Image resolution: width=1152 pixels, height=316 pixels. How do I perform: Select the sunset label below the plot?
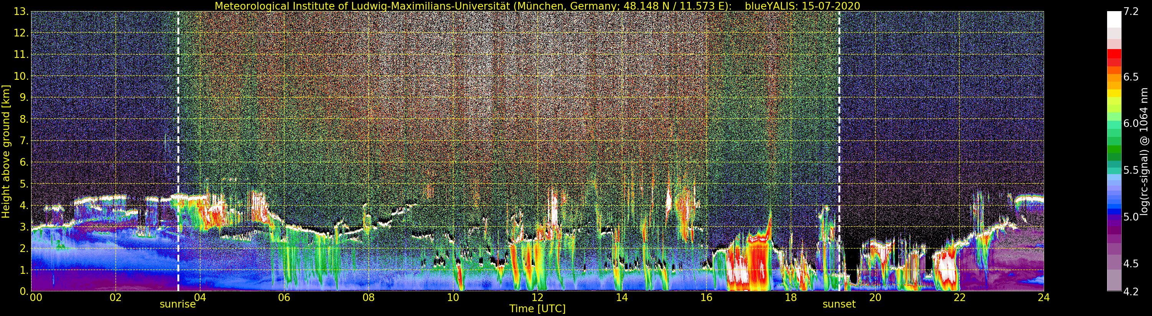839,304
